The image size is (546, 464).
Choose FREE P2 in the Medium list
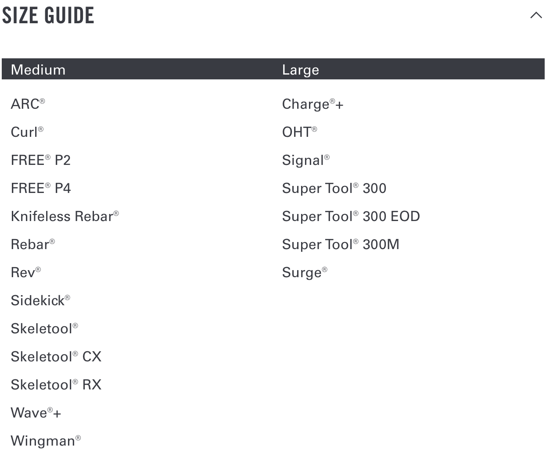pyautogui.click(x=41, y=160)
